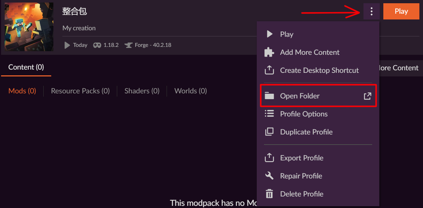Click the Export Profile icon
Viewport: 423px width, 208px height.
tap(269, 158)
